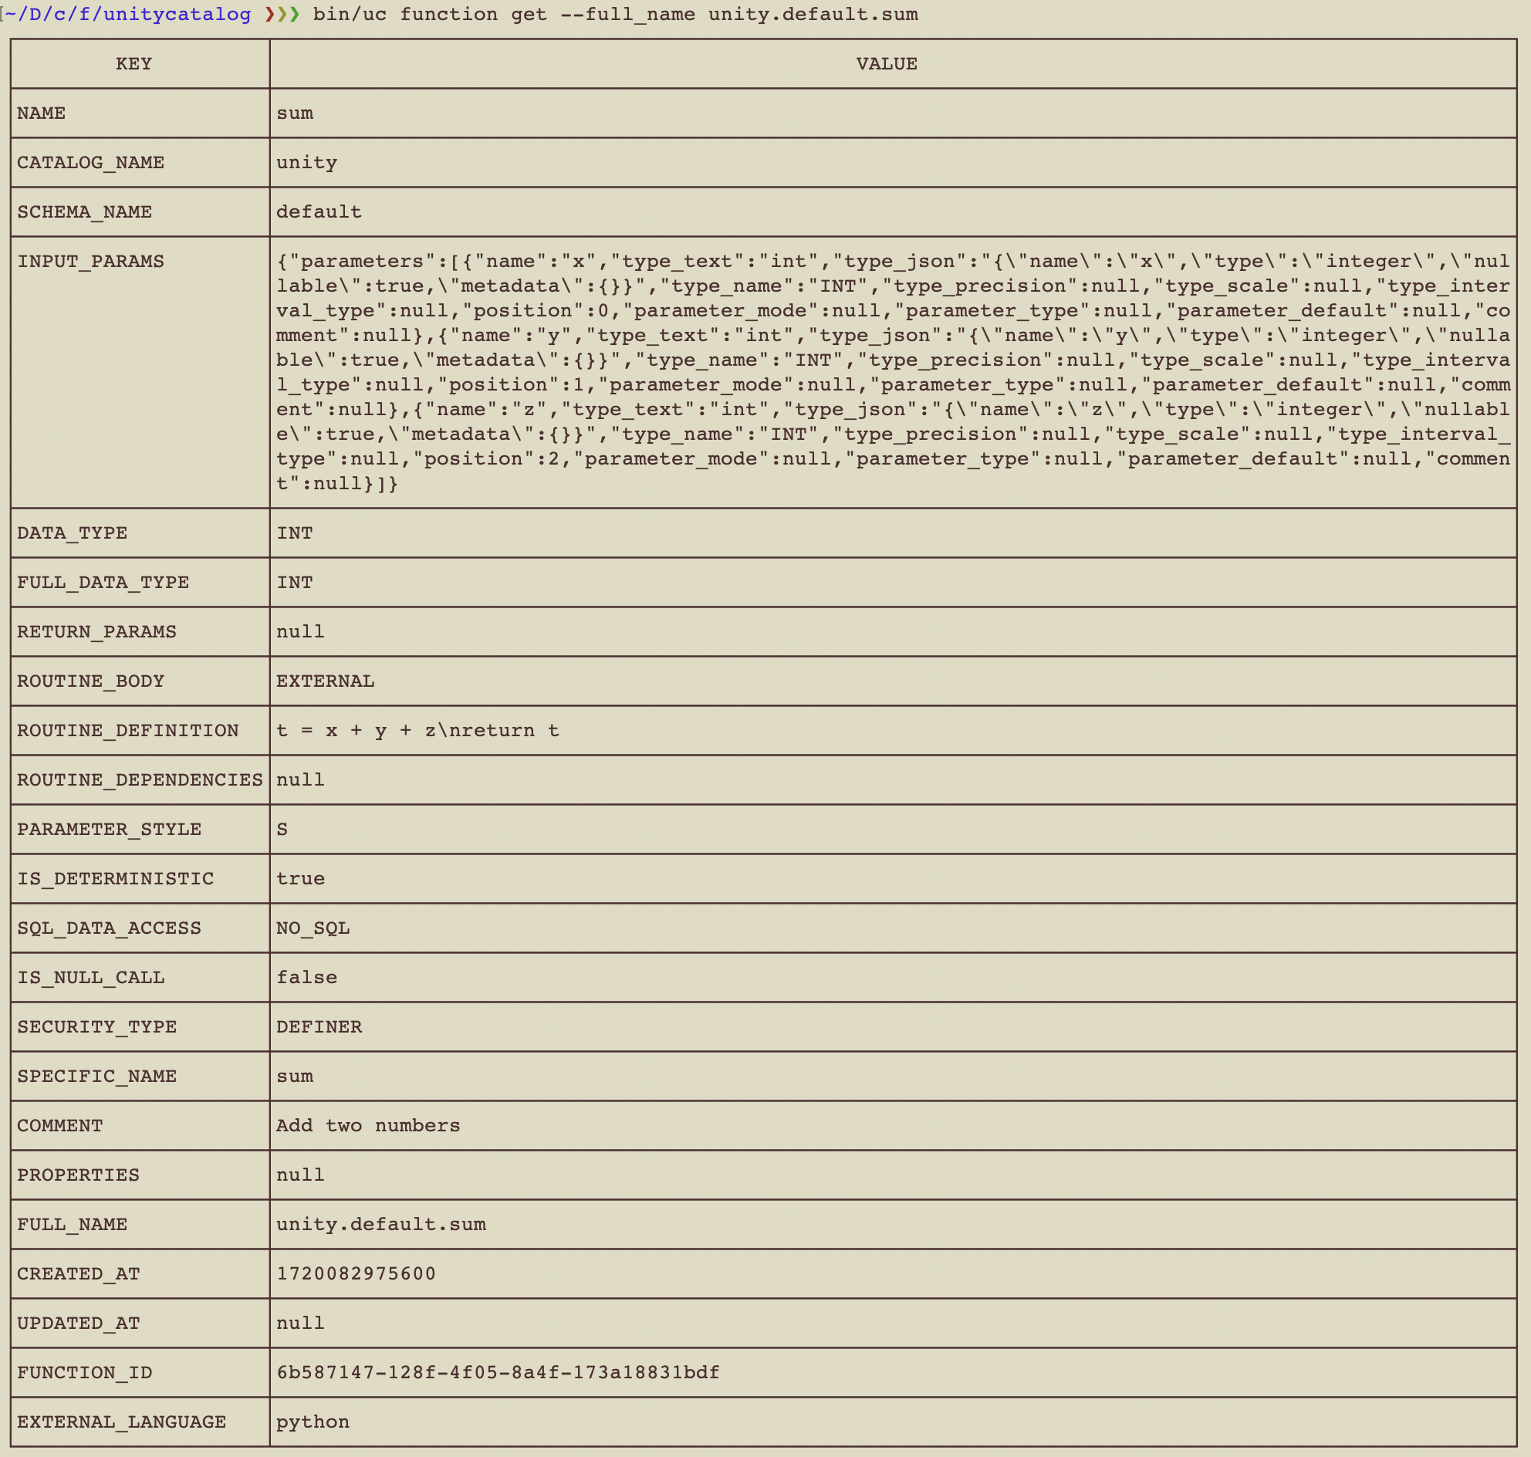The image size is (1531, 1457).
Task: Click the FUNCTION_ID key cell
Action: pos(140,1372)
